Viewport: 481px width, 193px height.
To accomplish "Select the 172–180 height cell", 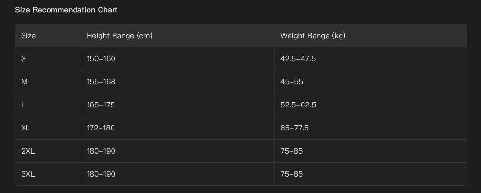I will [101, 128].
